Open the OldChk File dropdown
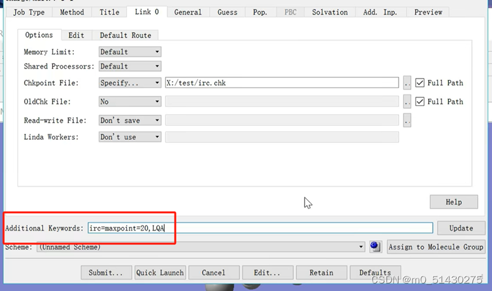This screenshot has width=492, height=291. click(130, 101)
